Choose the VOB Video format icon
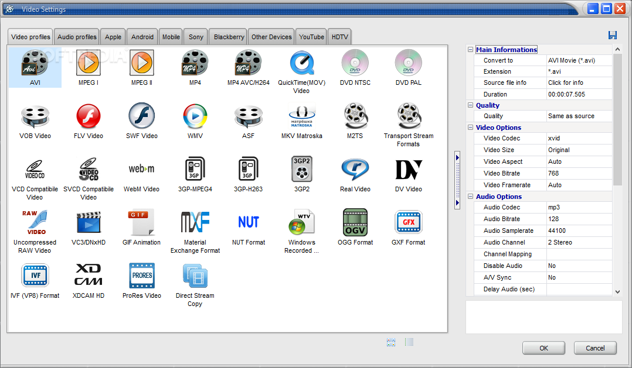This screenshot has width=632, height=368. (x=35, y=116)
